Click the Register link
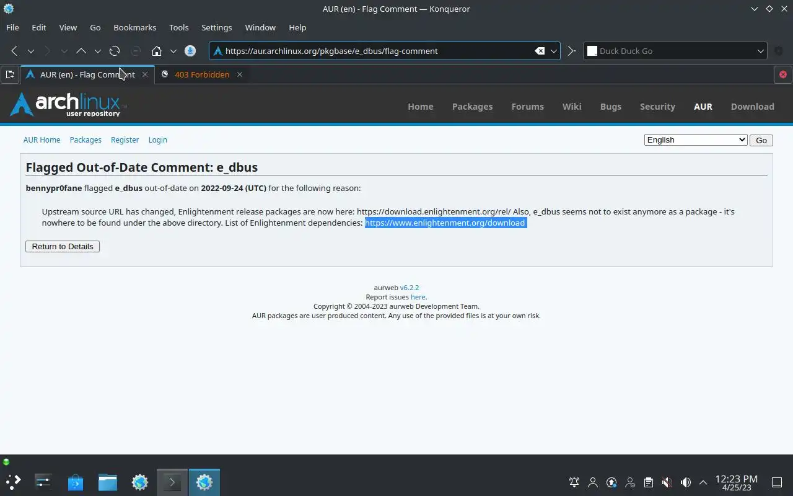Image resolution: width=793 pixels, height=496 pixels. coord(125,140)
